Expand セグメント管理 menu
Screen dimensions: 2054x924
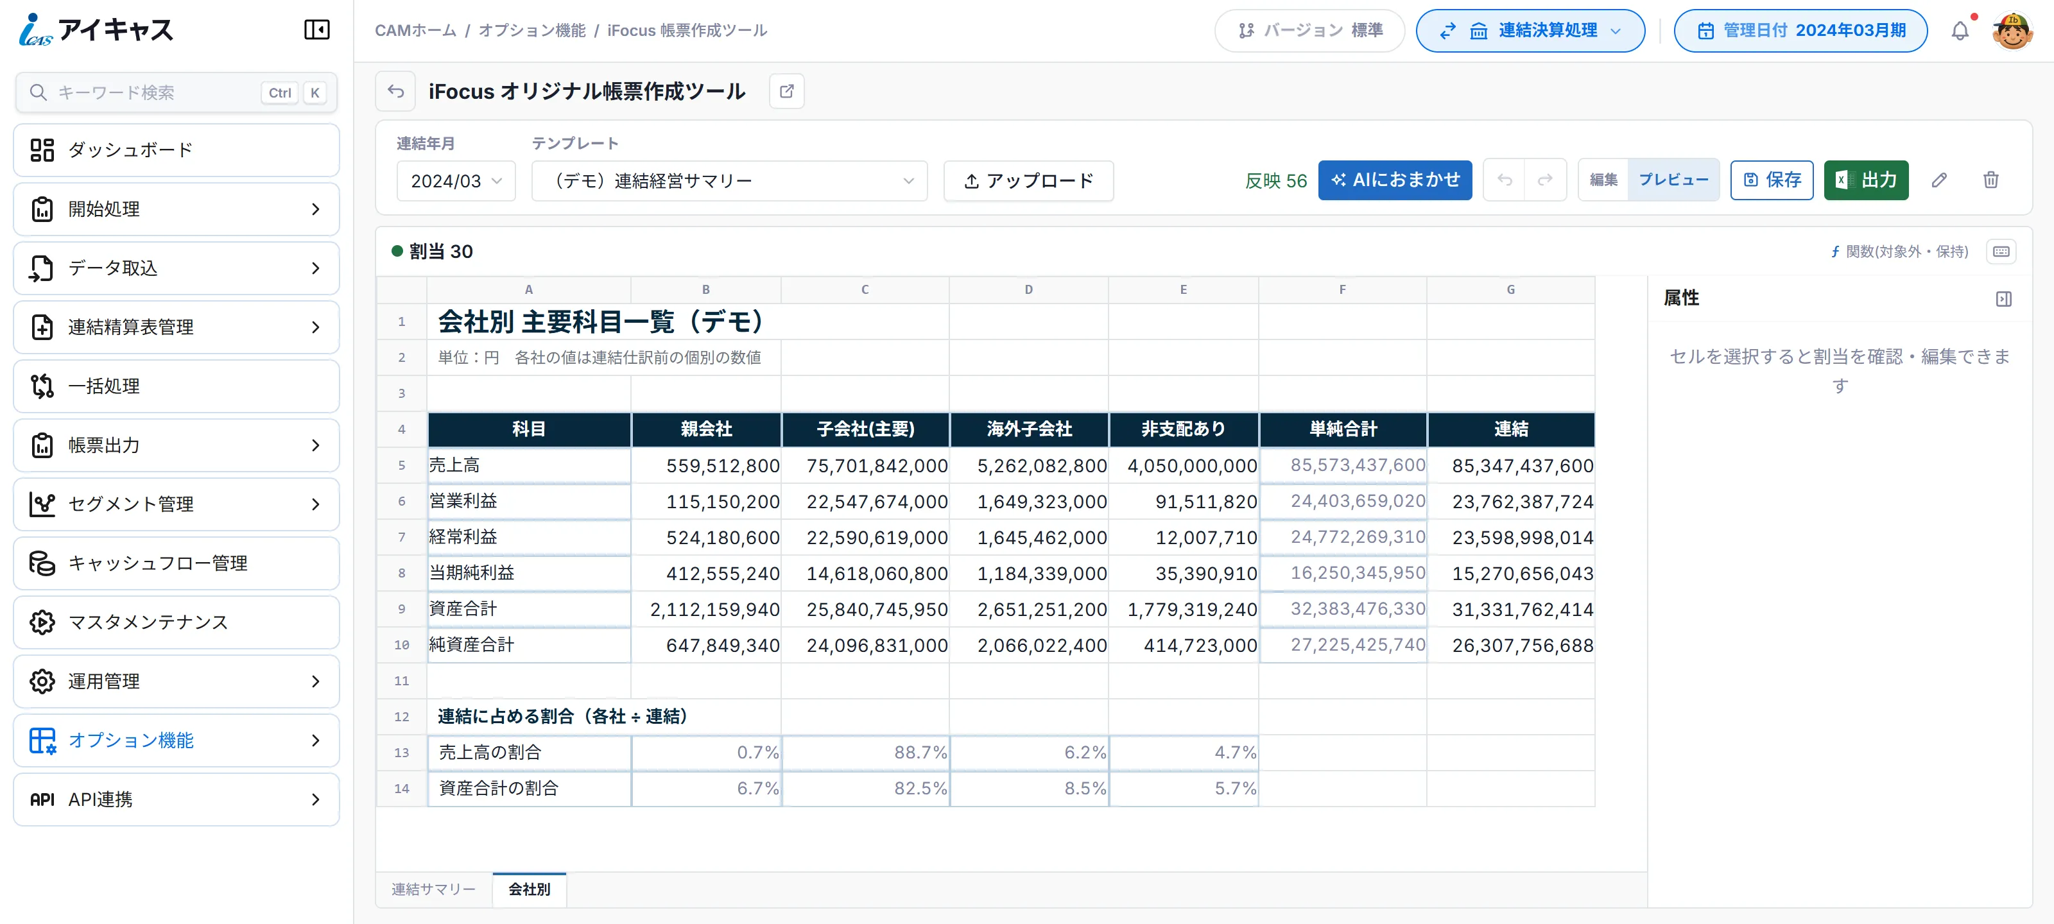[x=177, y=504]
